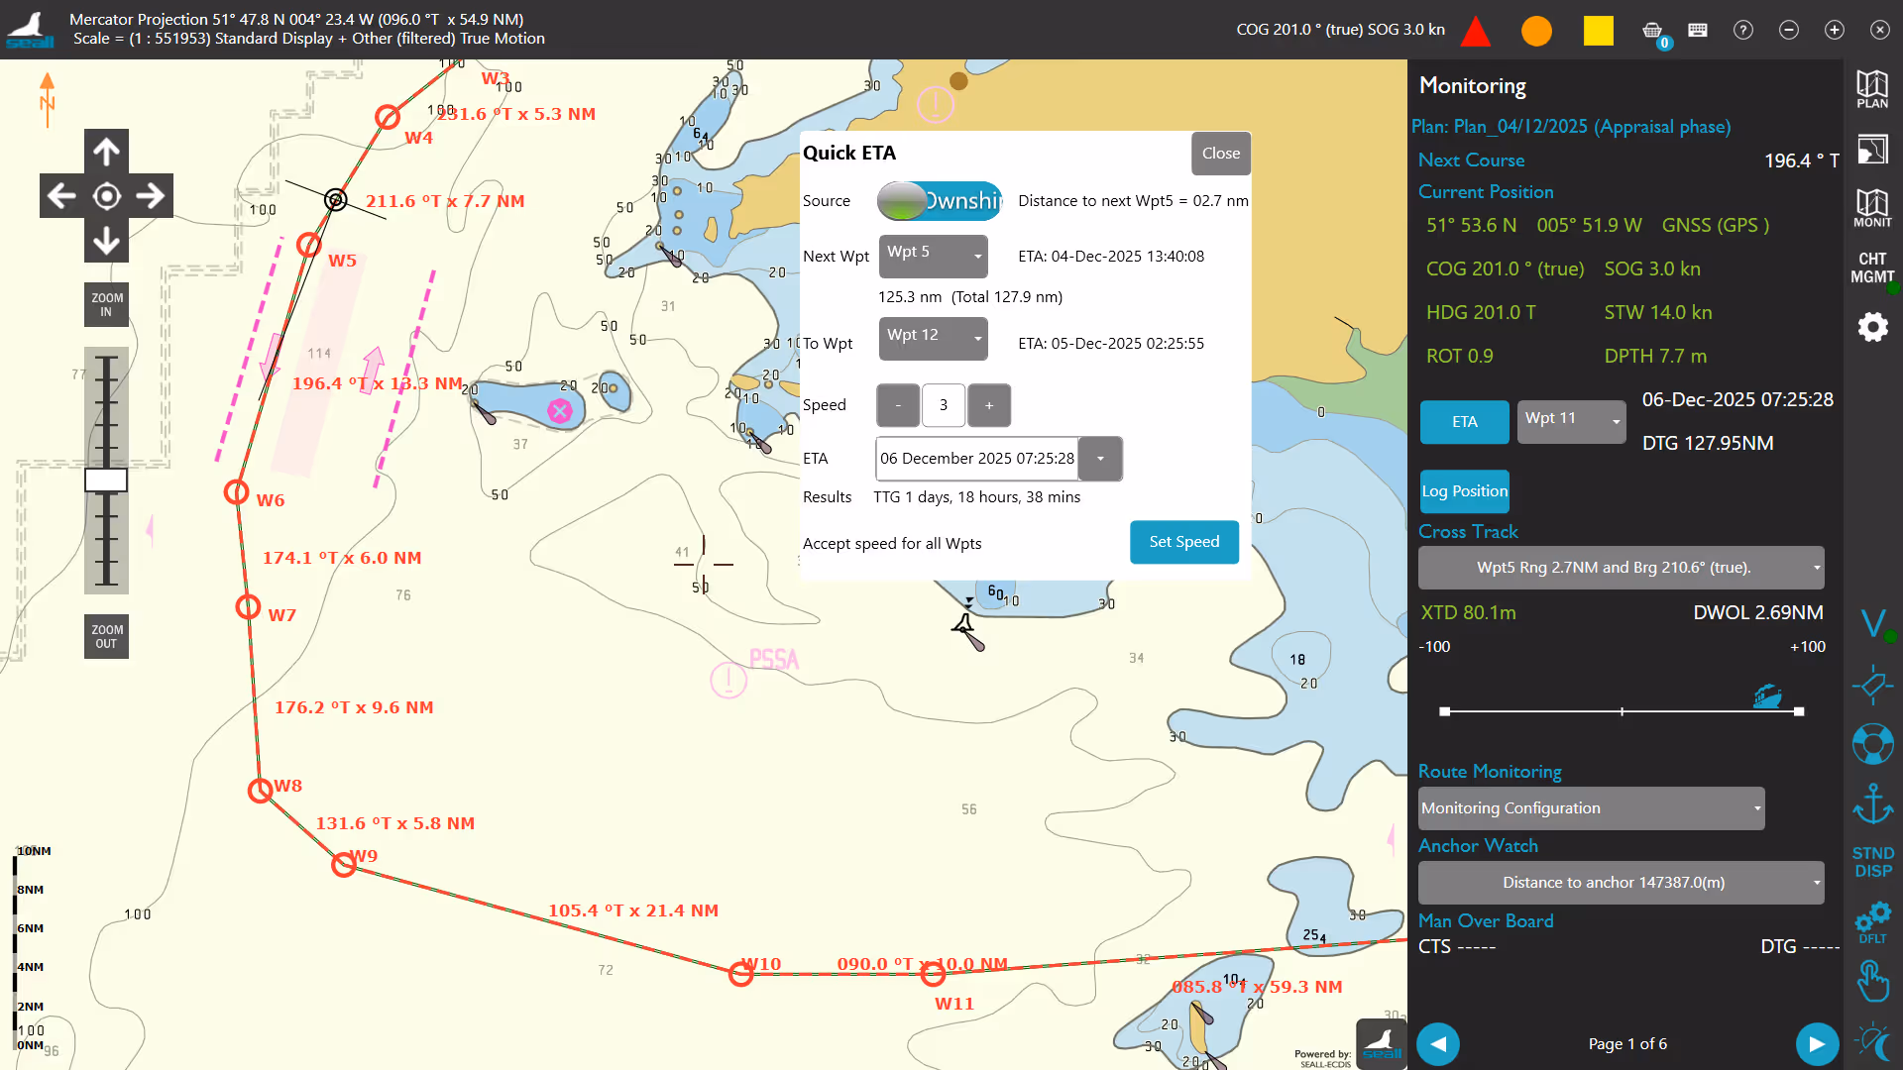Expand the Monitoring Configuration dropdown
Image resolution: width=1903 pixels, height=1070 pixels.
pos(1591,808)
